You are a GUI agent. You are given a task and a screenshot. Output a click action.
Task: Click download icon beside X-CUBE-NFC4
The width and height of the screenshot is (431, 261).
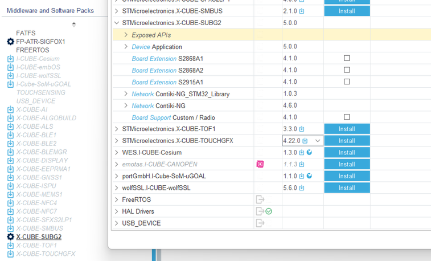10,203
